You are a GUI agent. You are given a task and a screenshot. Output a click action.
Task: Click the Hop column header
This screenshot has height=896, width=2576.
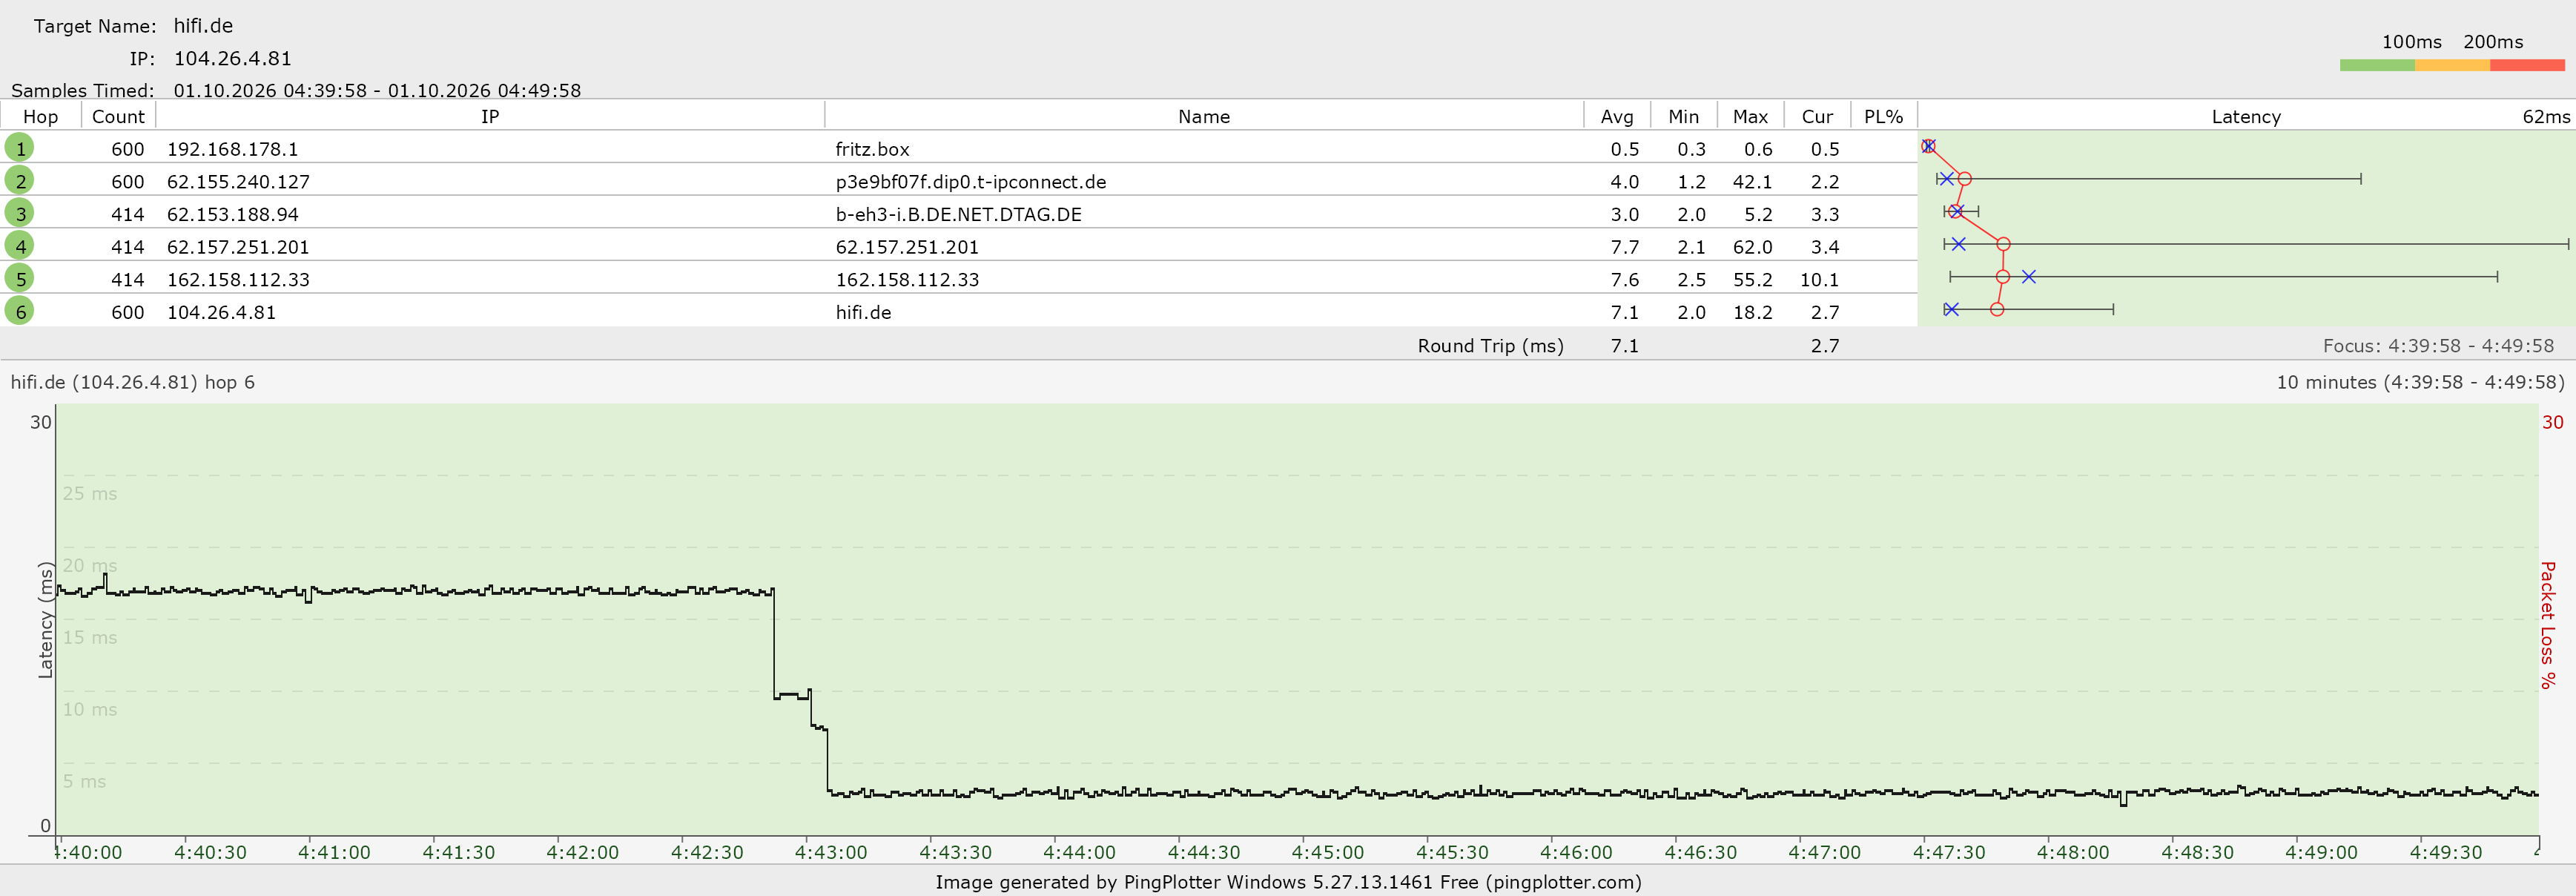pyautogui.click(x=41, y=116)
